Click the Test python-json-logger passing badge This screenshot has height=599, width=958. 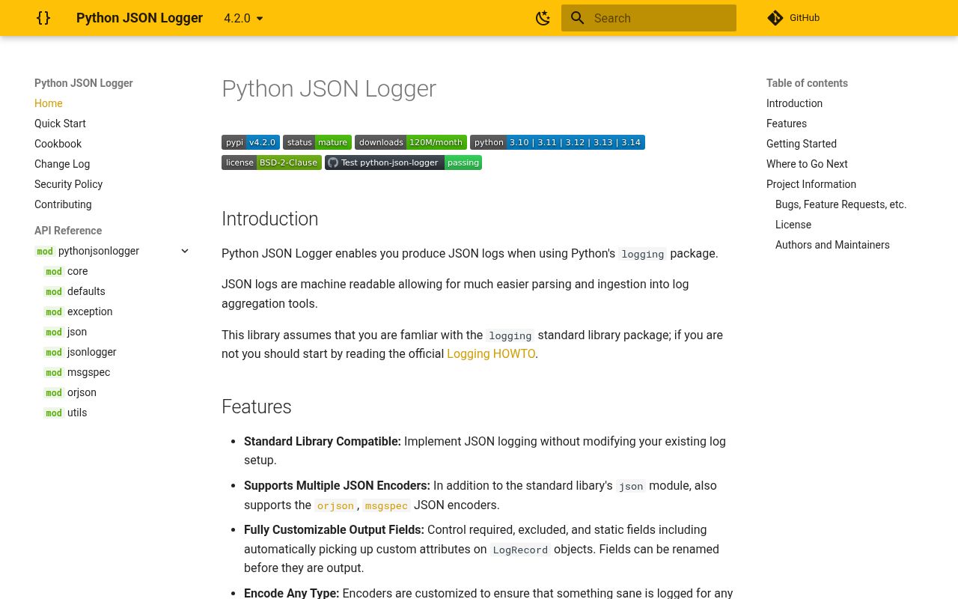click(403, 162)
